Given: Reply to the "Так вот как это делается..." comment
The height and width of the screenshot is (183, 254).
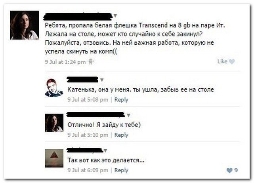Looking at the screenshot, I should [x=121, y=170].
